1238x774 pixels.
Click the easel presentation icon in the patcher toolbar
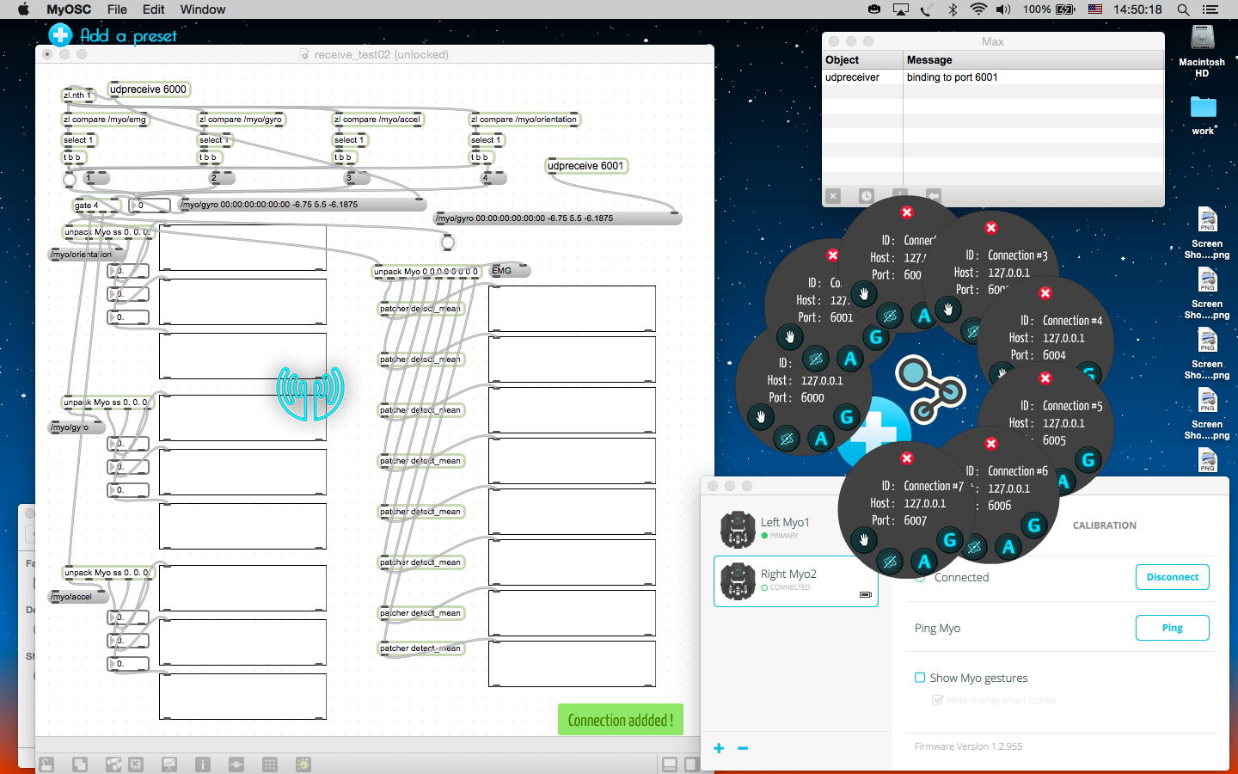(x=169, y=764)
